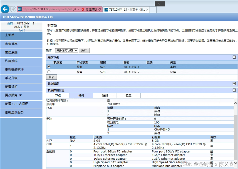Click the browser back arrow
Screen dimensions: 238x169
coord(5,9)
